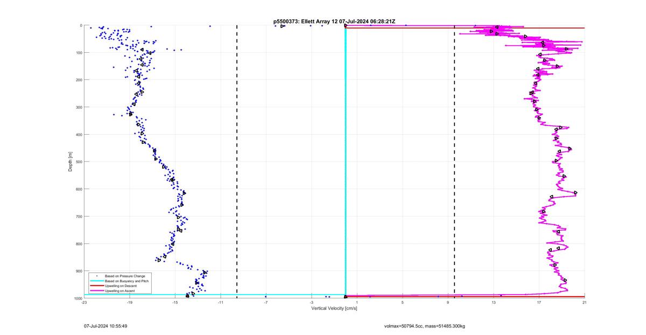This screenshot has width=646, height=335.
Task: Click the plot title 'p5500373: Ellett Array 12'
Action: coord(305,22)
